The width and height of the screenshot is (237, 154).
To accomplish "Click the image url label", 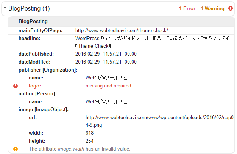I will coord(33,118).
